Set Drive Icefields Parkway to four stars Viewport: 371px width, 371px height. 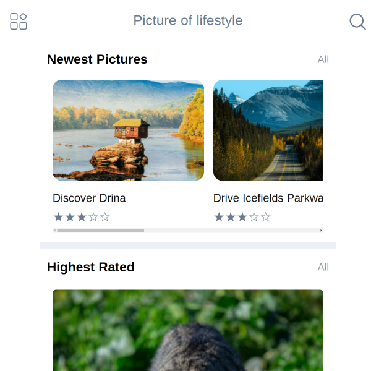[x=254, y=217]
